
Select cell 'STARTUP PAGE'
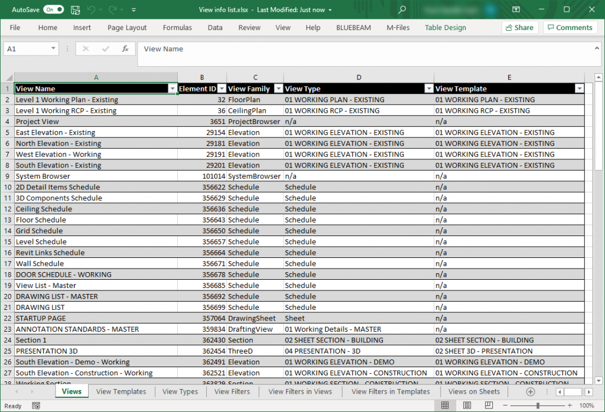click(96, 318)
